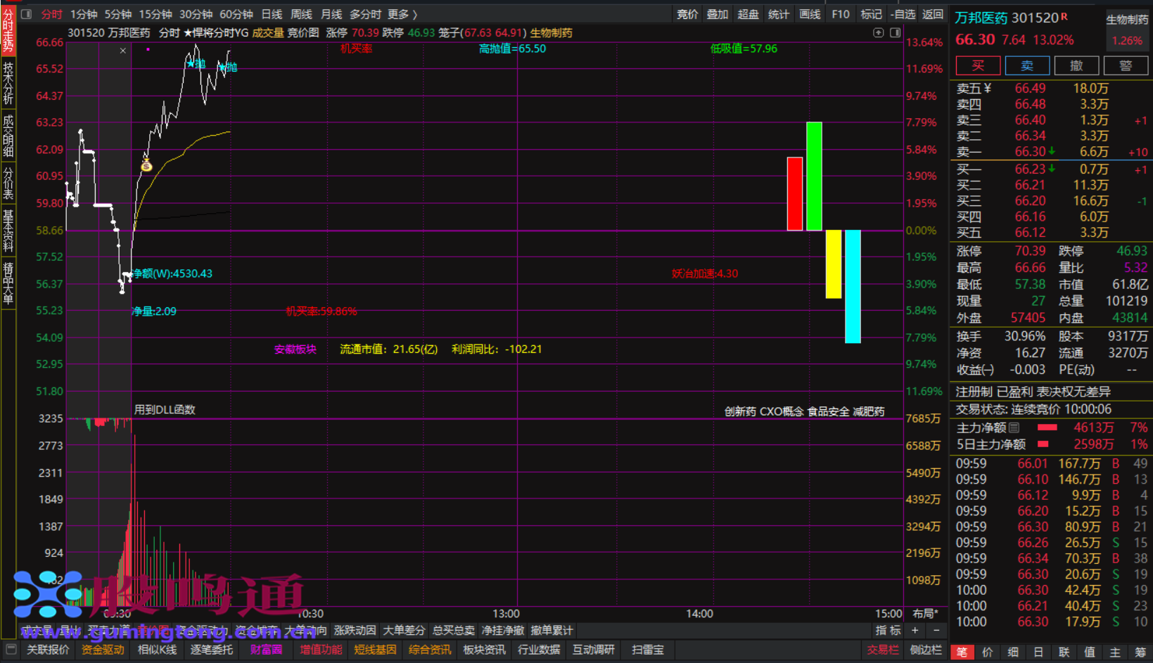Viewport: 1153px width, 663px height.
Task: Open the 指标 indicator selector
Action: 888,630
